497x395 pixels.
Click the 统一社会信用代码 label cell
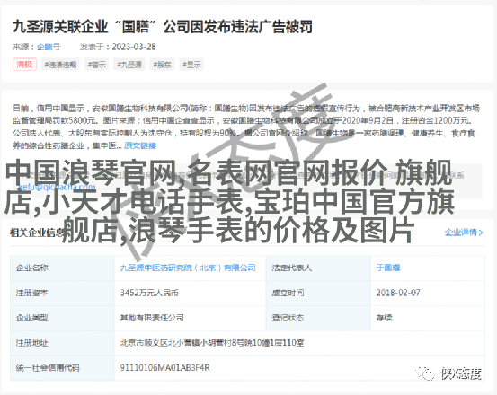62,368
